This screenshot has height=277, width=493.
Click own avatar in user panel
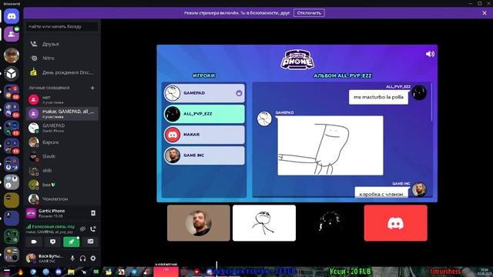click(31, 259)
